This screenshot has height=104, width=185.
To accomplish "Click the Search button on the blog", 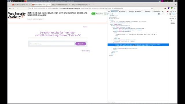I will click(81, 44).
